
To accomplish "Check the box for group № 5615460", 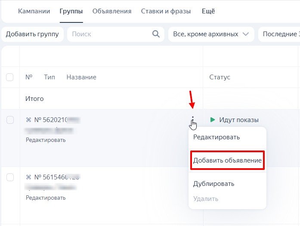I will (x=10, y=177).
